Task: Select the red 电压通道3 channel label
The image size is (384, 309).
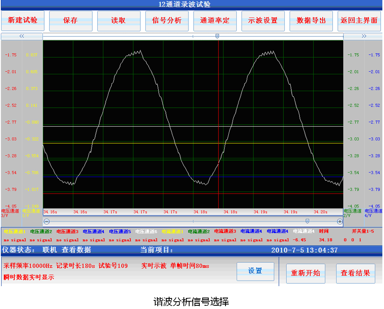Action: click(x=67, y=231)
